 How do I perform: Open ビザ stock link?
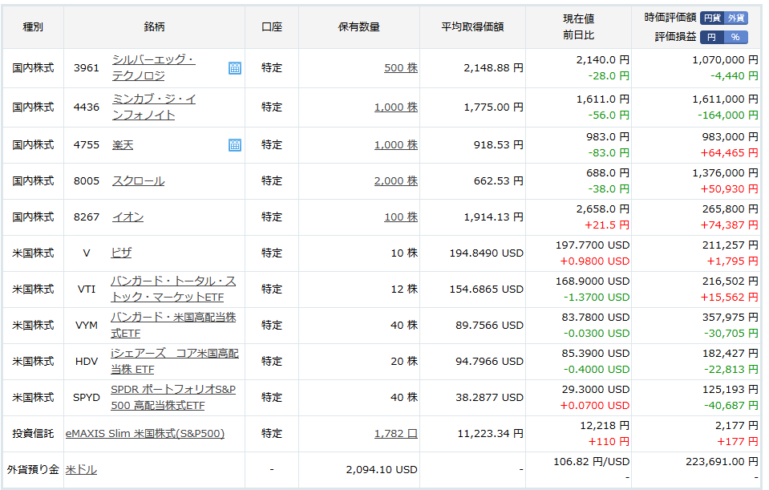point(121,253)
